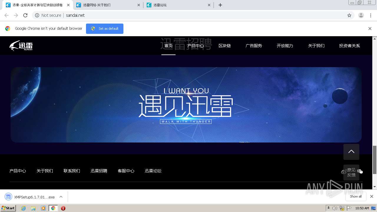Open Chrome three-dot menu

click(371, 15)
